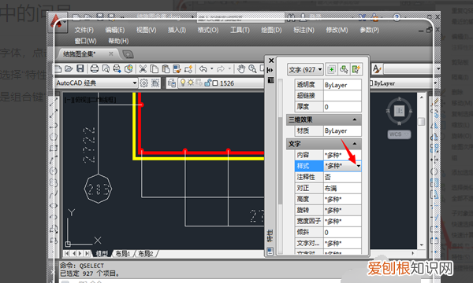473x283 pixels.
Task: Open the 视图(V) menu
Action: [147, 30]
